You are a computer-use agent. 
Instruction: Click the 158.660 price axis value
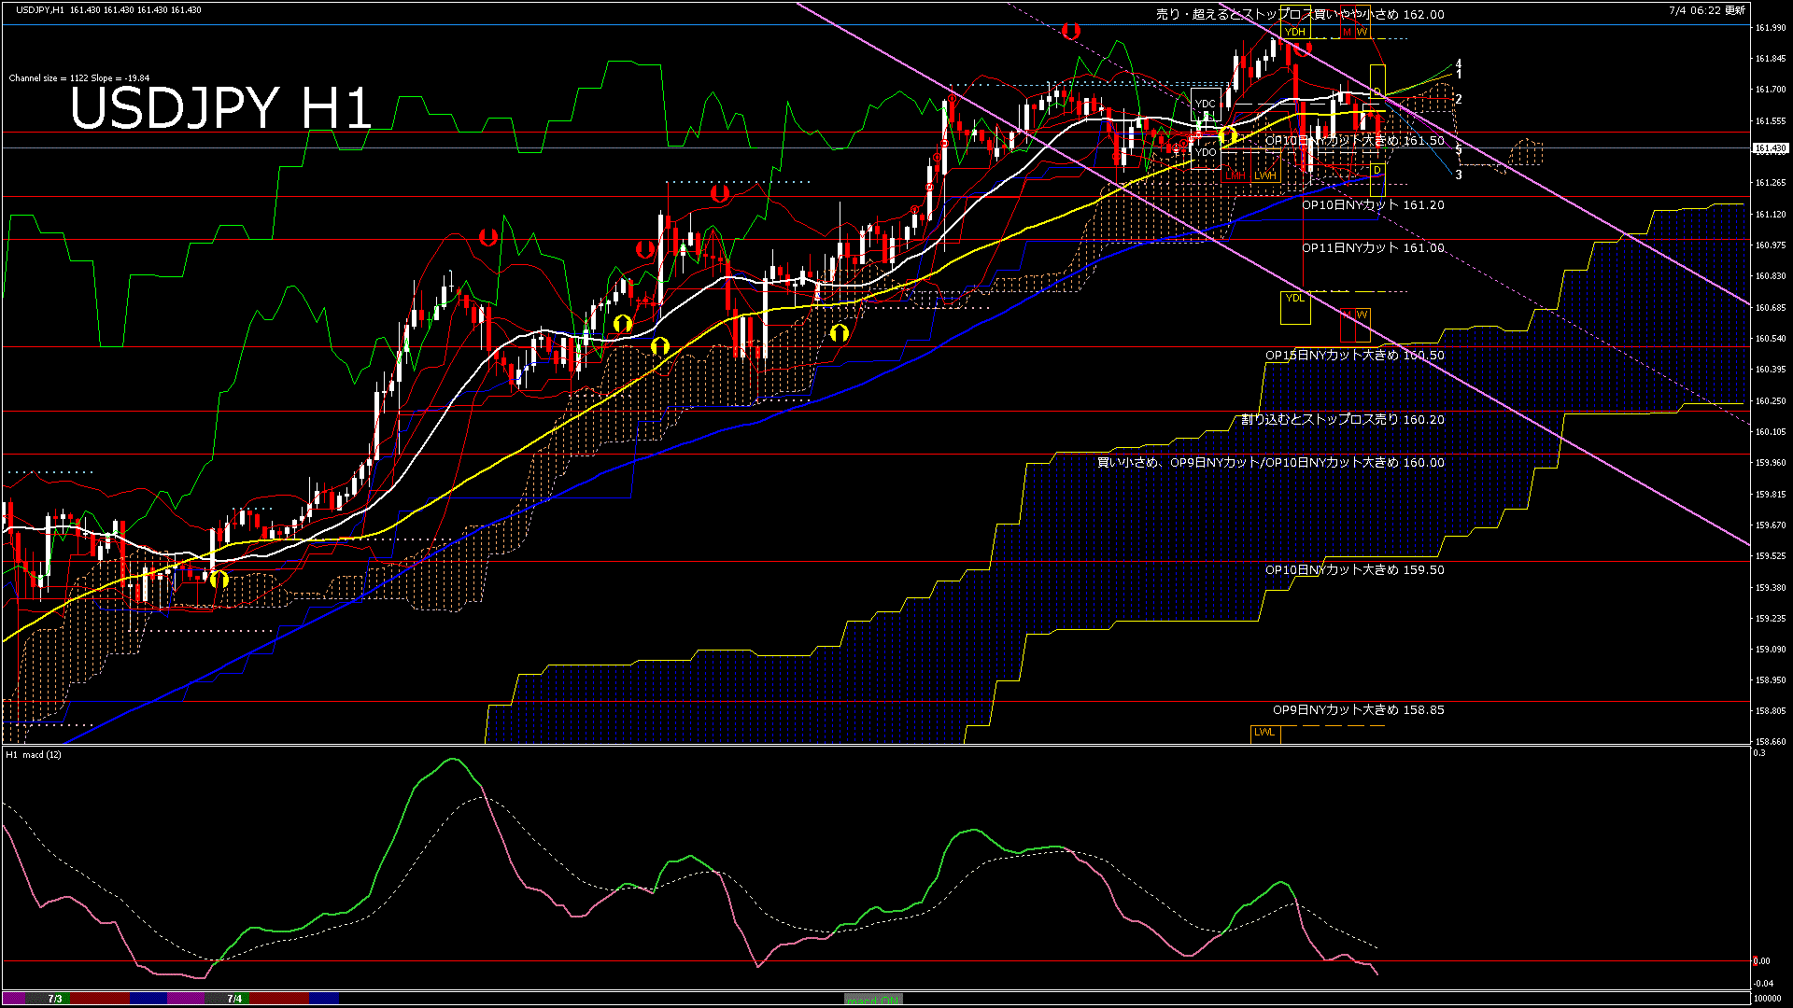point(1771,742)
